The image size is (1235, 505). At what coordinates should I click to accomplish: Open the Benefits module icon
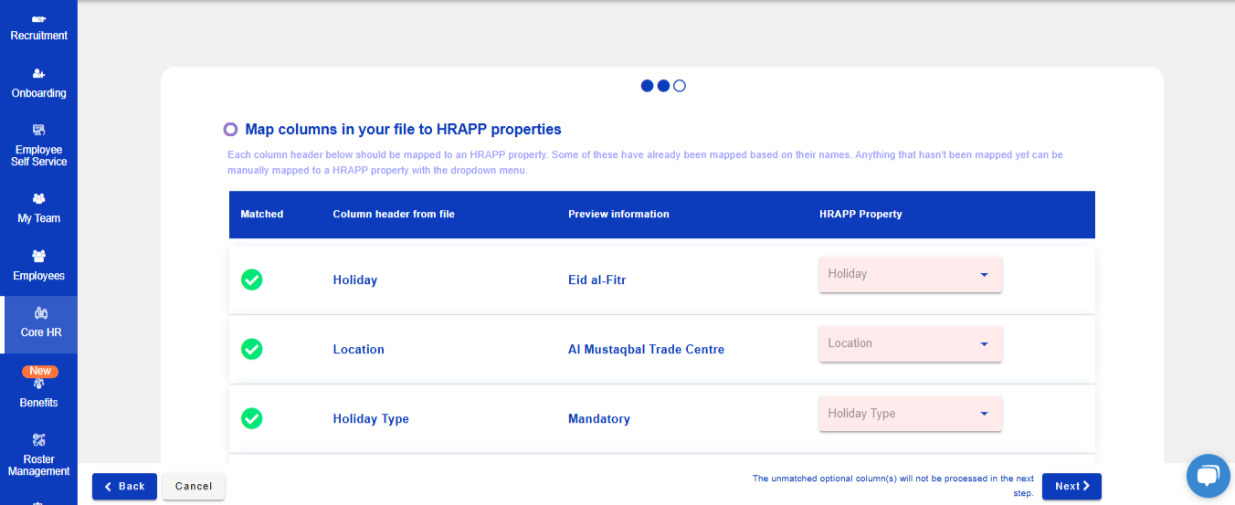(38, 384)
